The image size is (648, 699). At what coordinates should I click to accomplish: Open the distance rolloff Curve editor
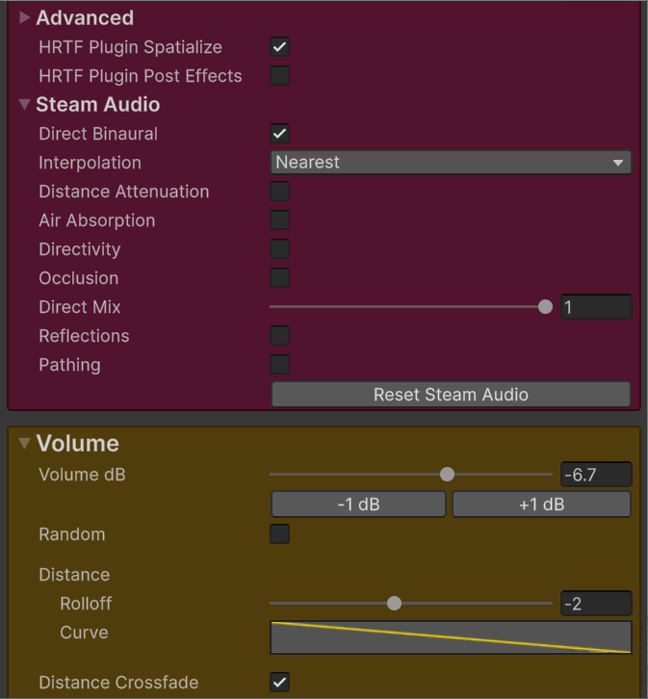click(451, 637)
